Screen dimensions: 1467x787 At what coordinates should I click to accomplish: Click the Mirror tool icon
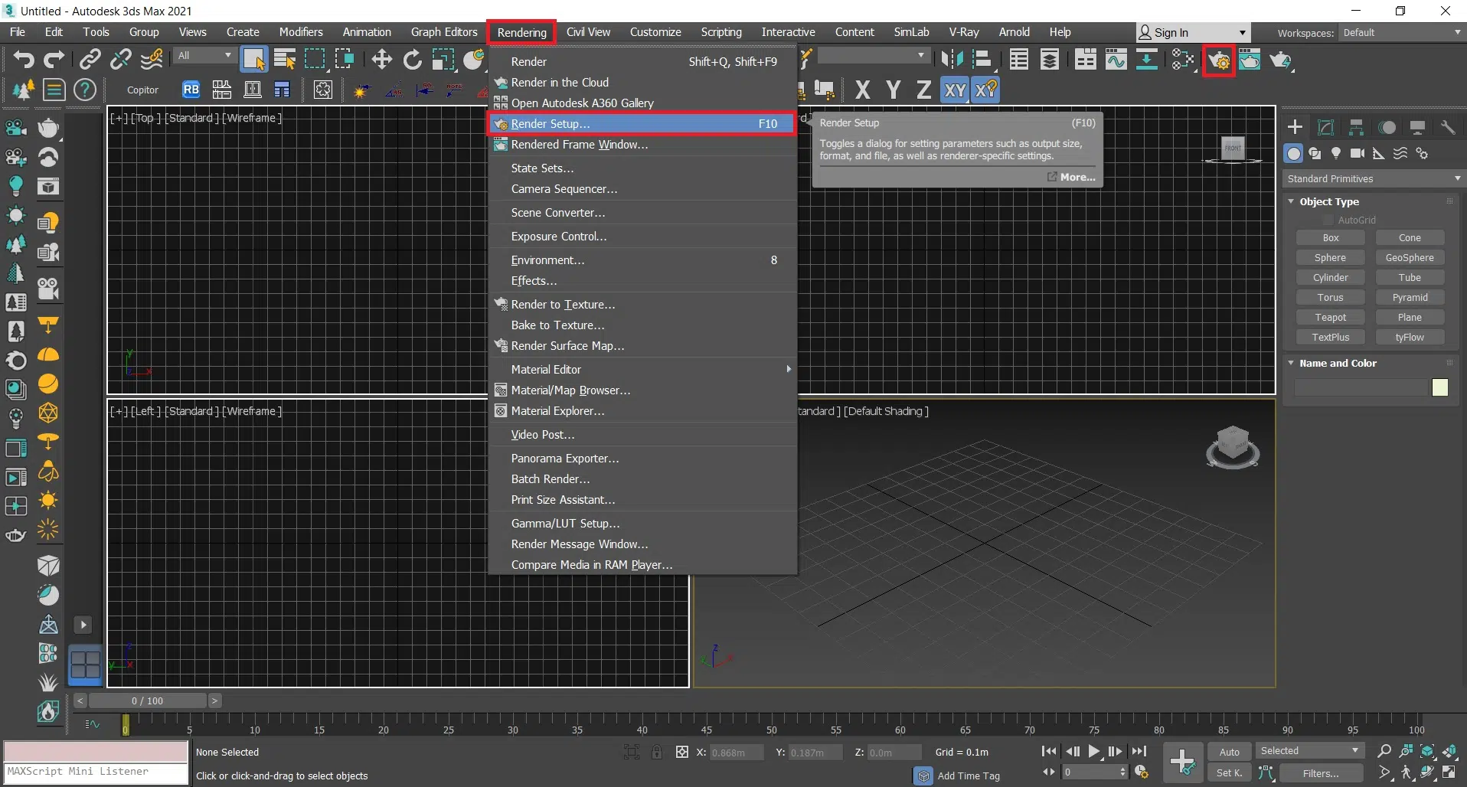[x=952, y=60]
